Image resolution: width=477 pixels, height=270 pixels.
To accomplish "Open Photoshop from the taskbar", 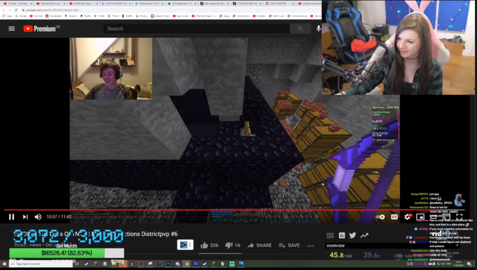I will (x=168, y=264).
